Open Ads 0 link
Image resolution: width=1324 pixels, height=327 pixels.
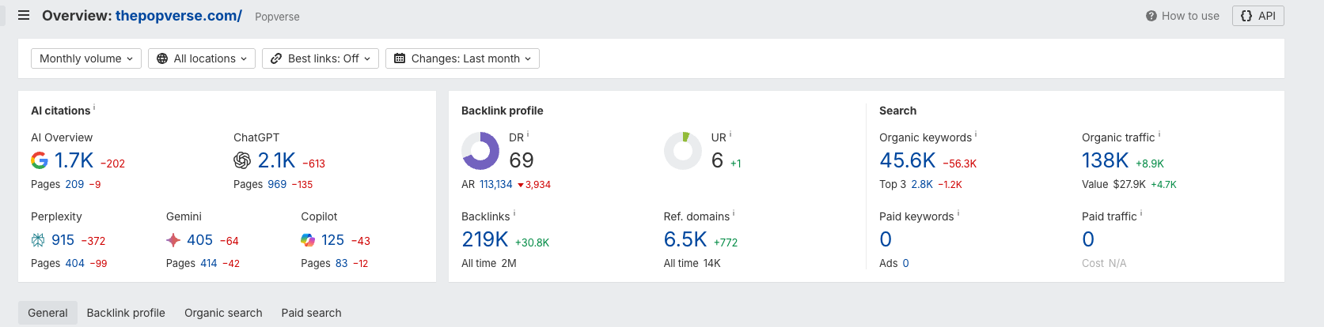tap(905, 263)
